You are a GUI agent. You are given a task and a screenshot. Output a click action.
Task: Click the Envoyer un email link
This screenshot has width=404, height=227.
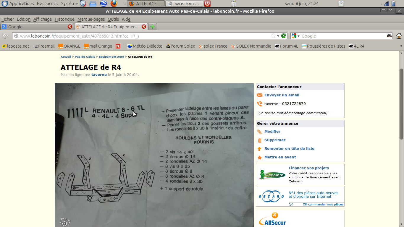point(282,95)
